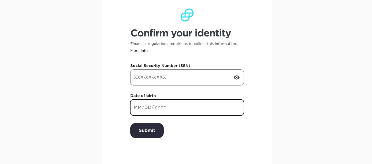372x164 pixels.
Task: Click the "(SSN)" abbreviation in the field label
Action: (184, 66)
